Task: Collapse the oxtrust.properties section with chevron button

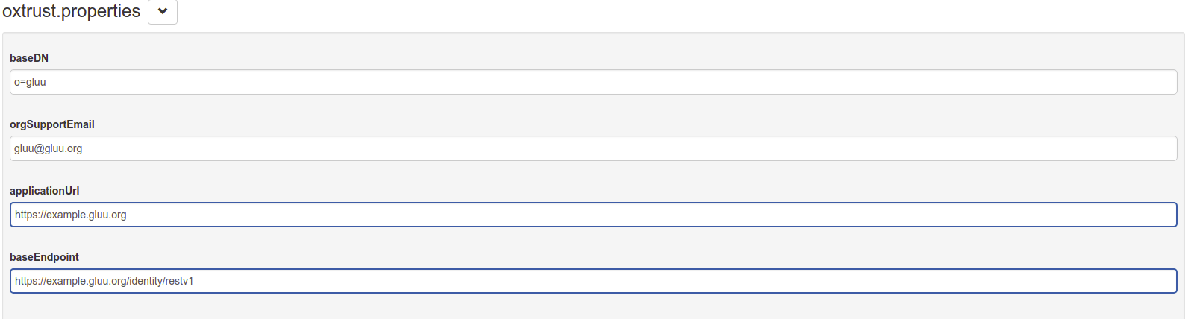Action: coord(162,12)
